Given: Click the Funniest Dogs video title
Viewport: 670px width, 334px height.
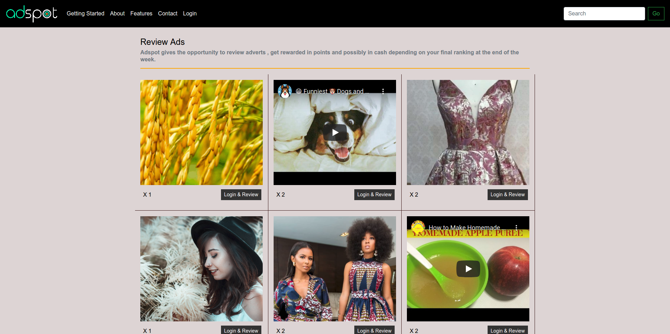Looking at the screenshot, I should pyautogui.click(x=333, y=91).
